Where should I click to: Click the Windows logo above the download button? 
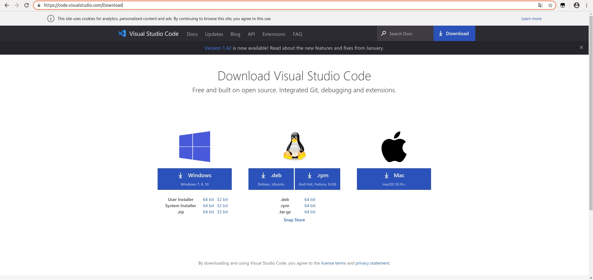pyautogui.click(x=194, y=146)
